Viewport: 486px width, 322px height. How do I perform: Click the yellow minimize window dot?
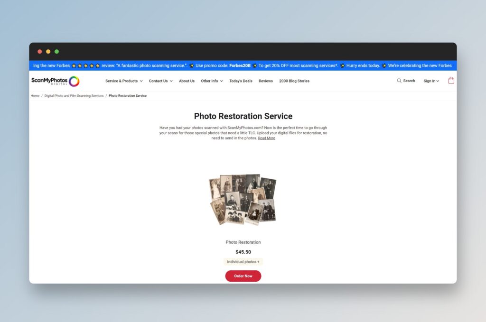pos(48,51)
